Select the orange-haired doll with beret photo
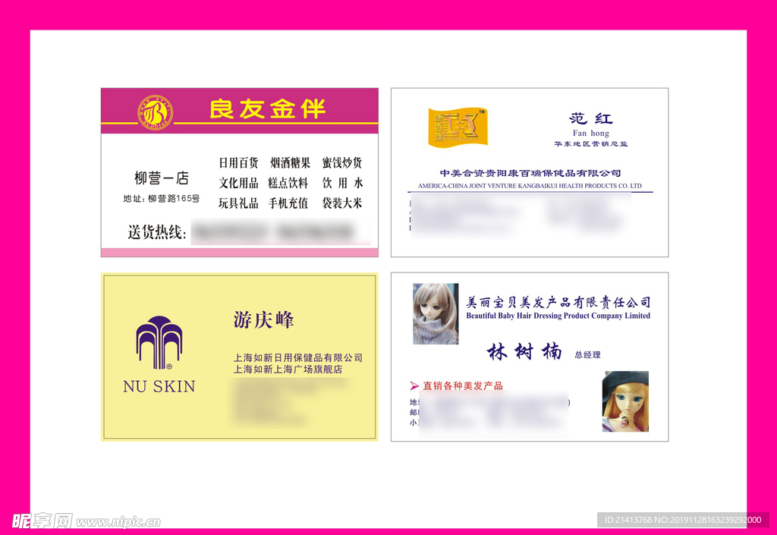This screenshot has height=535, width=777. point(625,401)
